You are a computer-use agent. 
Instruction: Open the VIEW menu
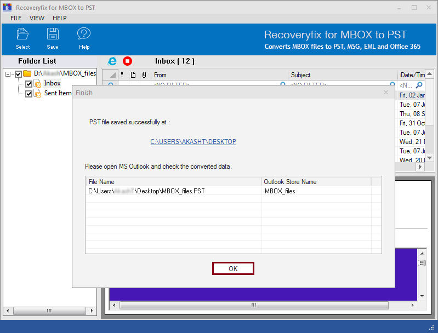[x=37, y=18]
